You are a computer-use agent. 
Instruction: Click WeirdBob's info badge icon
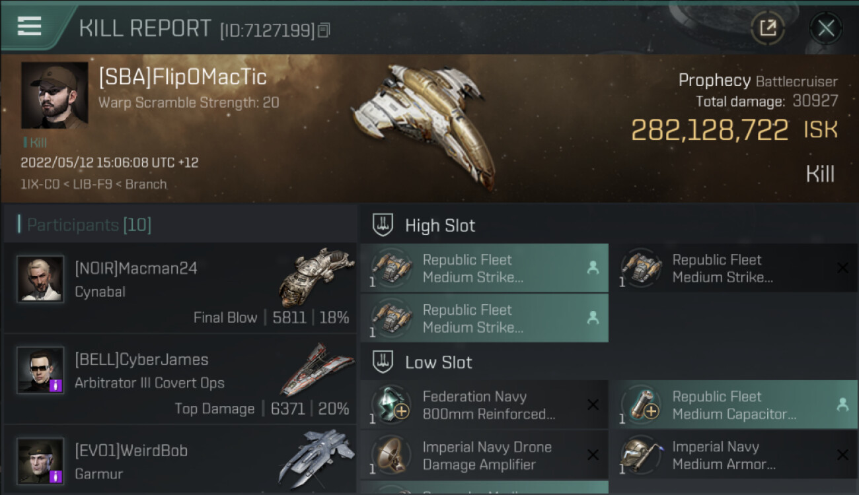56,476
